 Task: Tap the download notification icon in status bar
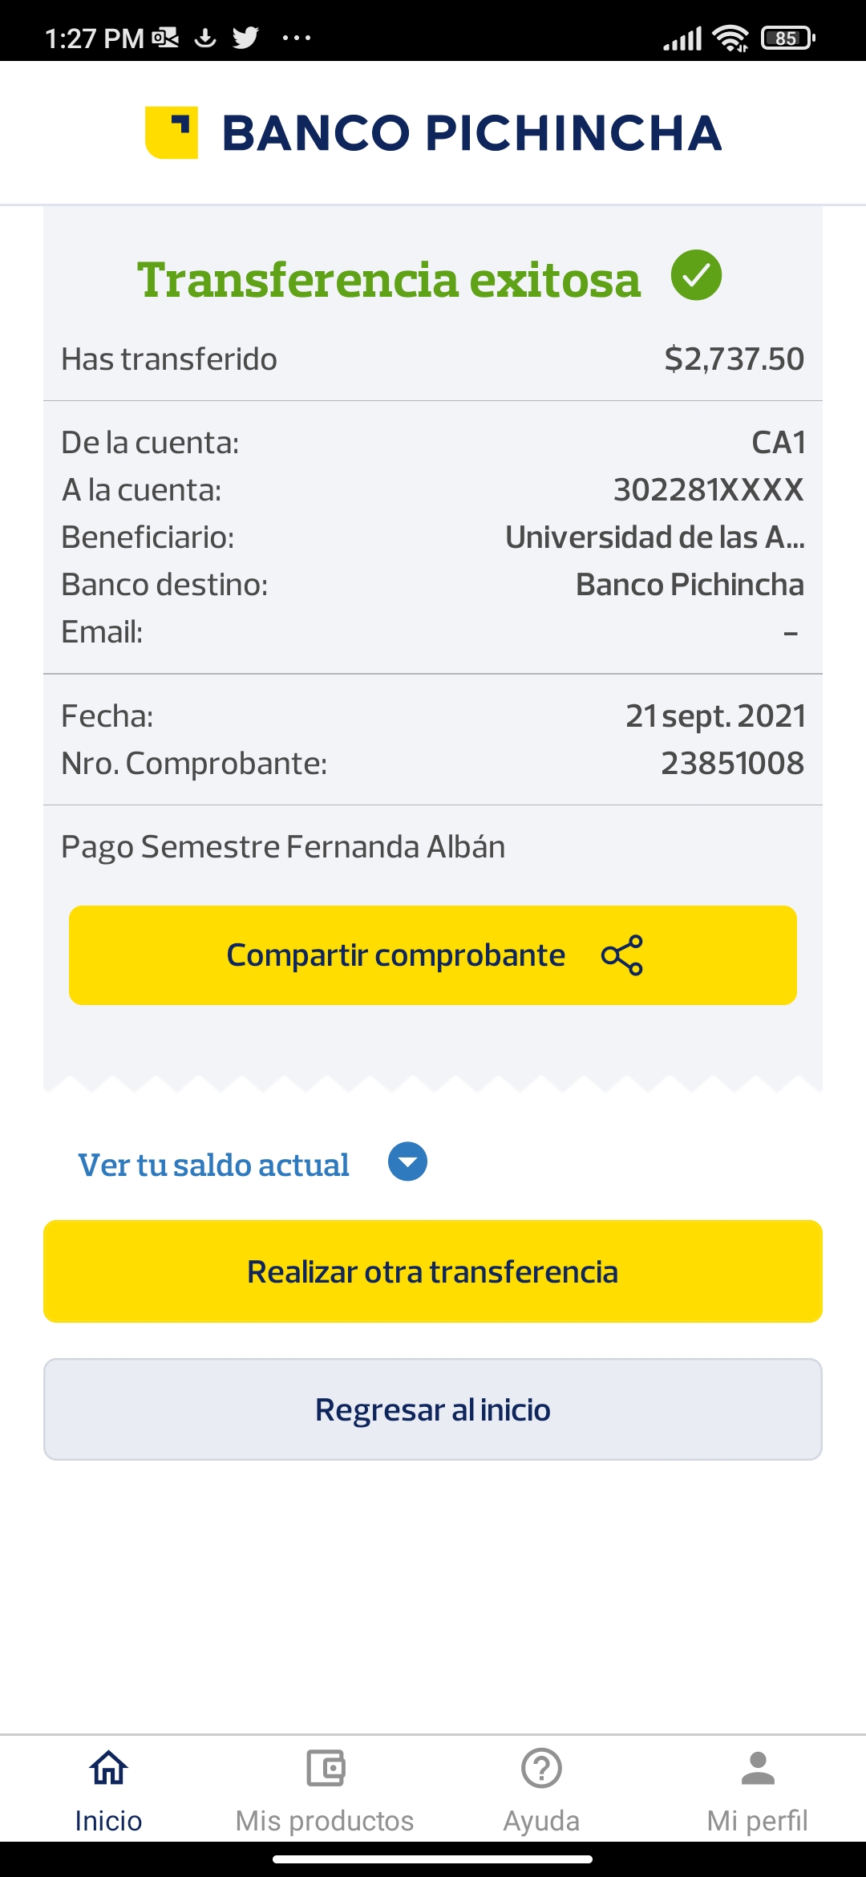(205, 38)
